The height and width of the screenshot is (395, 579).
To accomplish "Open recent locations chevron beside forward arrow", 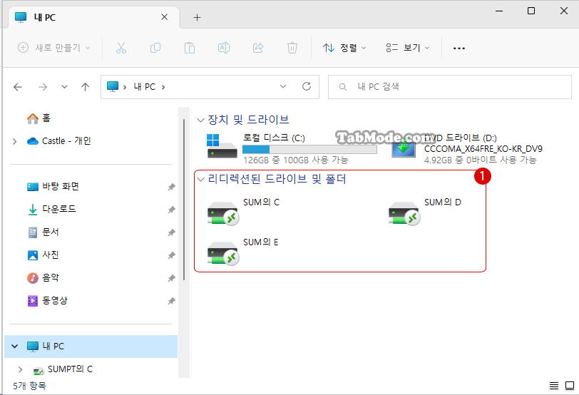I will 64,87.
